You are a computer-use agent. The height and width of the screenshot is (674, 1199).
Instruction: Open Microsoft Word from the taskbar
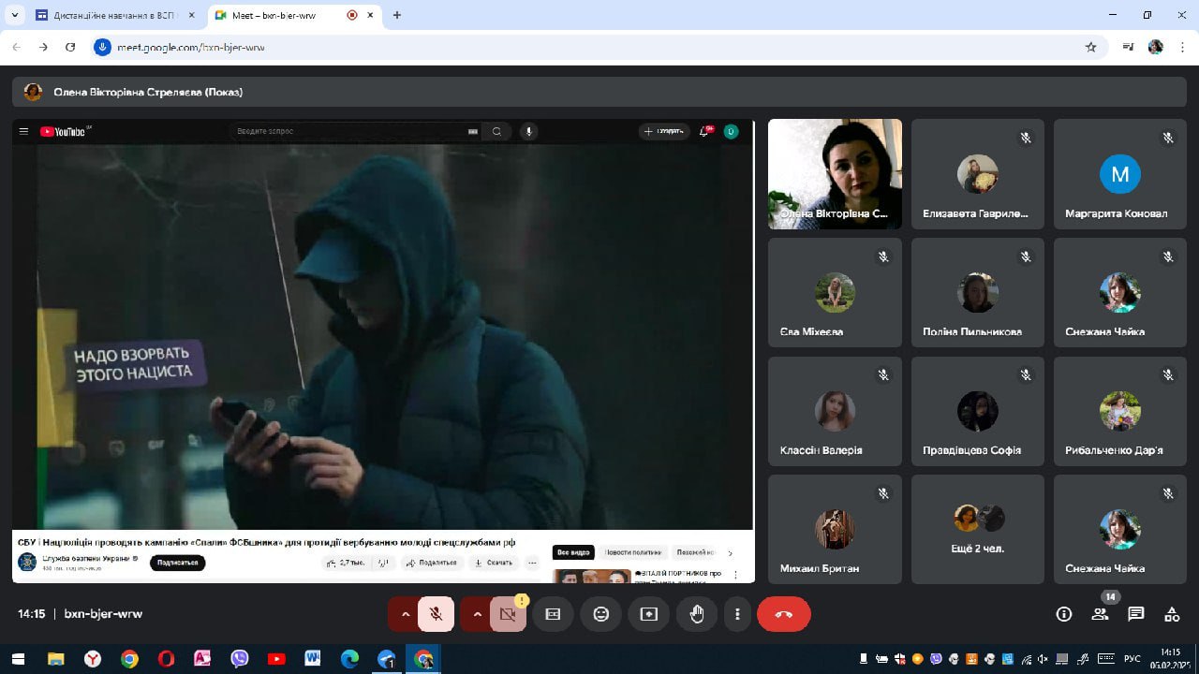coord(312,659)
